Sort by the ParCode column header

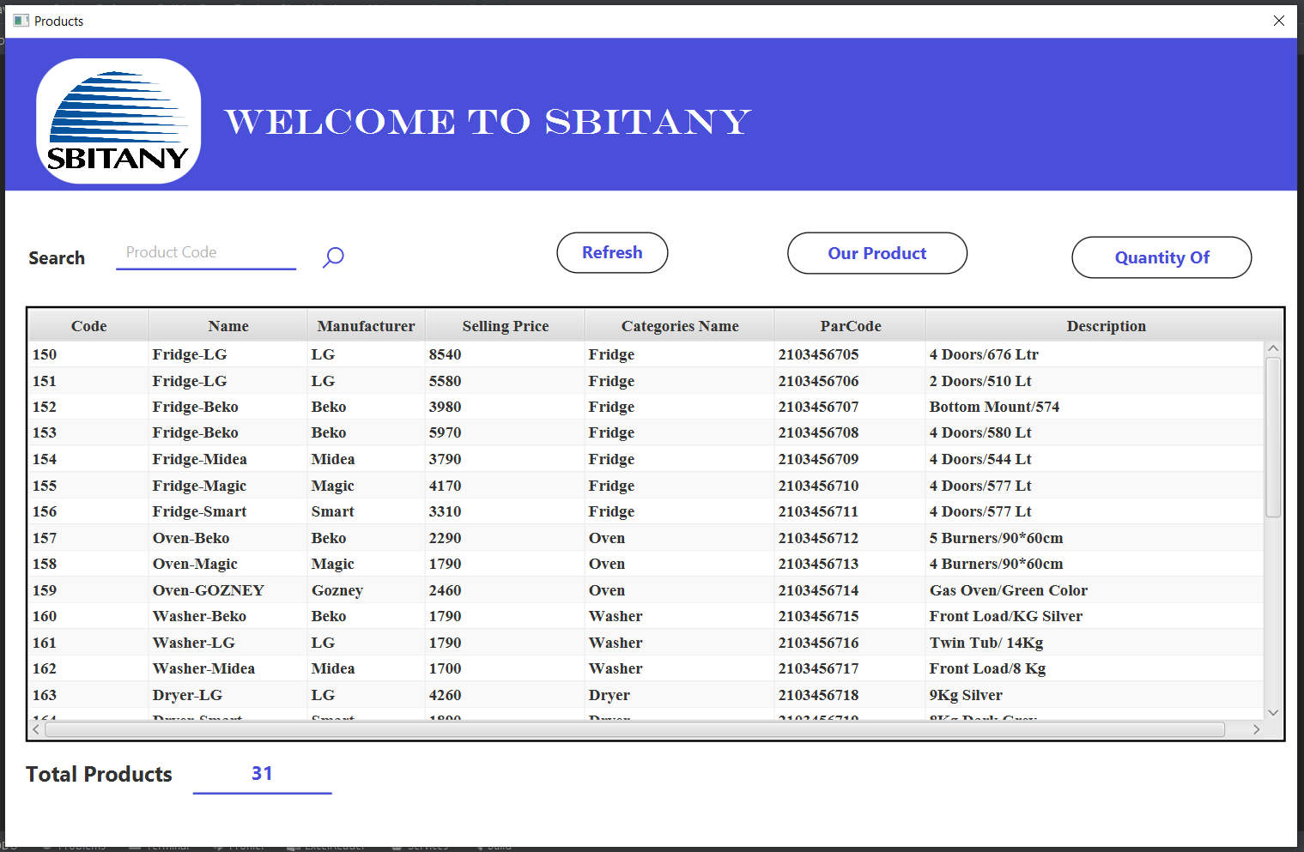coord(851,326)
